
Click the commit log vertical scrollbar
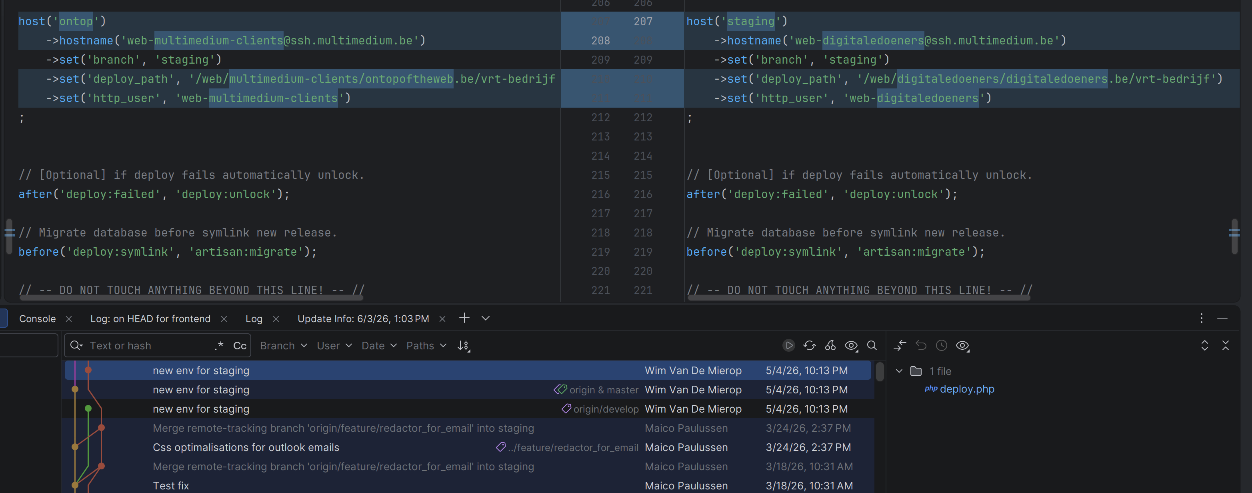880,372
